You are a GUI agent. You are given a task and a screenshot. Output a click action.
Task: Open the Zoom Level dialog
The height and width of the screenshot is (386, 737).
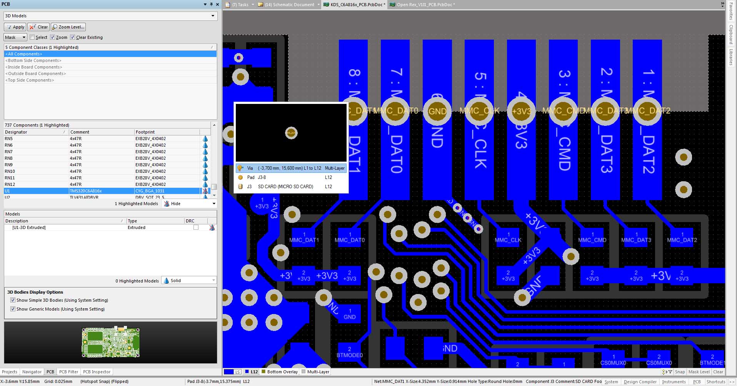click(x=68, y=27)
